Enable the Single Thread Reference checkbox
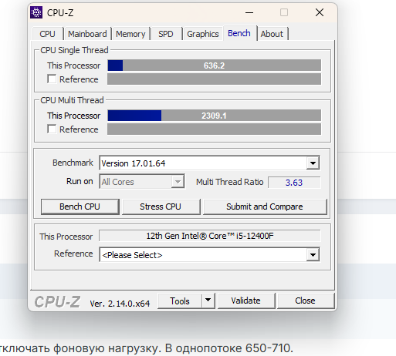Image resolution: width=396 pixels, height=356 pixels. pos(52,79)
